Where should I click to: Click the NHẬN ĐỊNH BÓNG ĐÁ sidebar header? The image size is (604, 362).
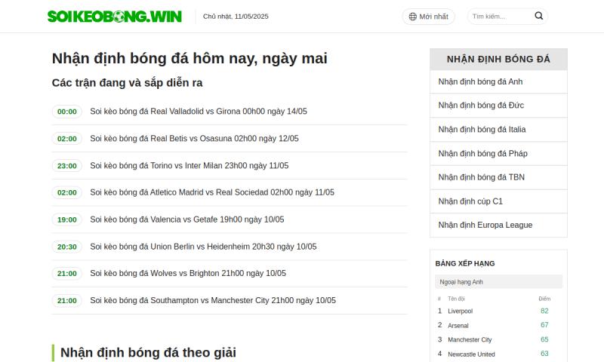point(498,60)
